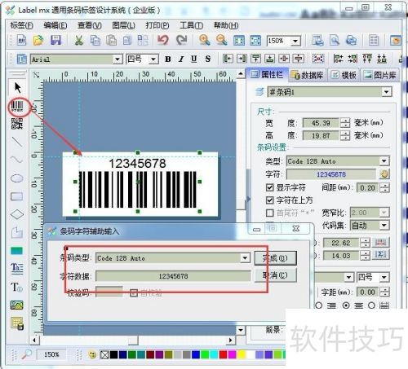Open the dialog 条码类型 dropdown
The image size is (408, 369).
pos(245,257)
